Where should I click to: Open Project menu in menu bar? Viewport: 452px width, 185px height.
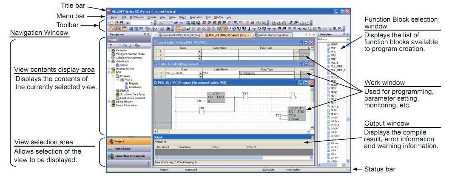tap(114, 17)
